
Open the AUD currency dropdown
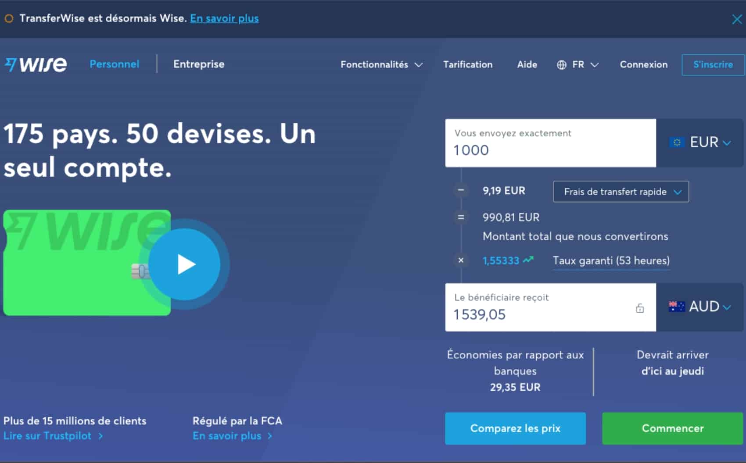700,307
